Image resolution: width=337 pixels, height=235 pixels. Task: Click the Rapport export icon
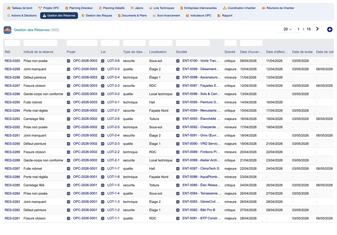pyautogui.click(x=219, y=16)
